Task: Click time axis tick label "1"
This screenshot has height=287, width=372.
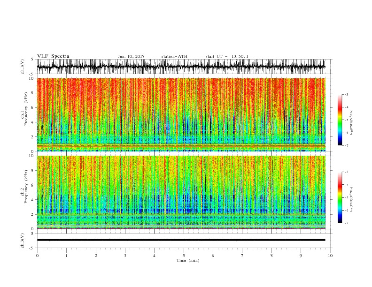Action: (66, 256)
